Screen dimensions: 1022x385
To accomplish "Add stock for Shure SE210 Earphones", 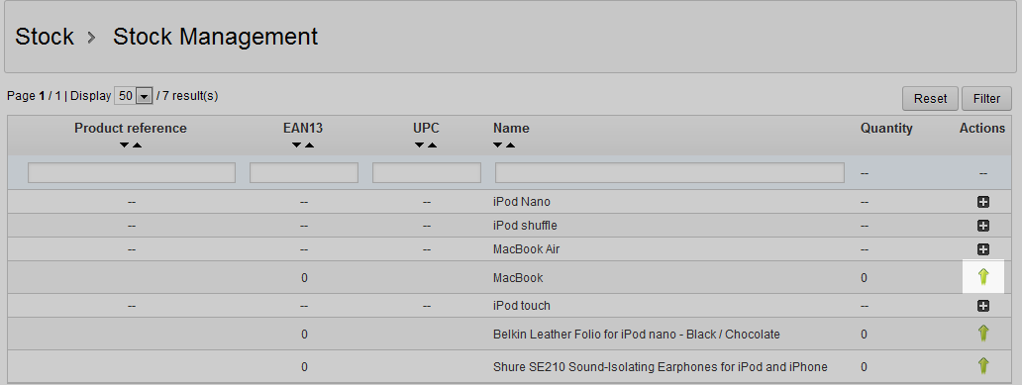I will 983,366.
